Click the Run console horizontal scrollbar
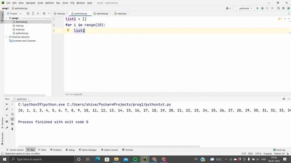Image resolution: width=291 pixels, height=163 pixels. click(109, 146)
